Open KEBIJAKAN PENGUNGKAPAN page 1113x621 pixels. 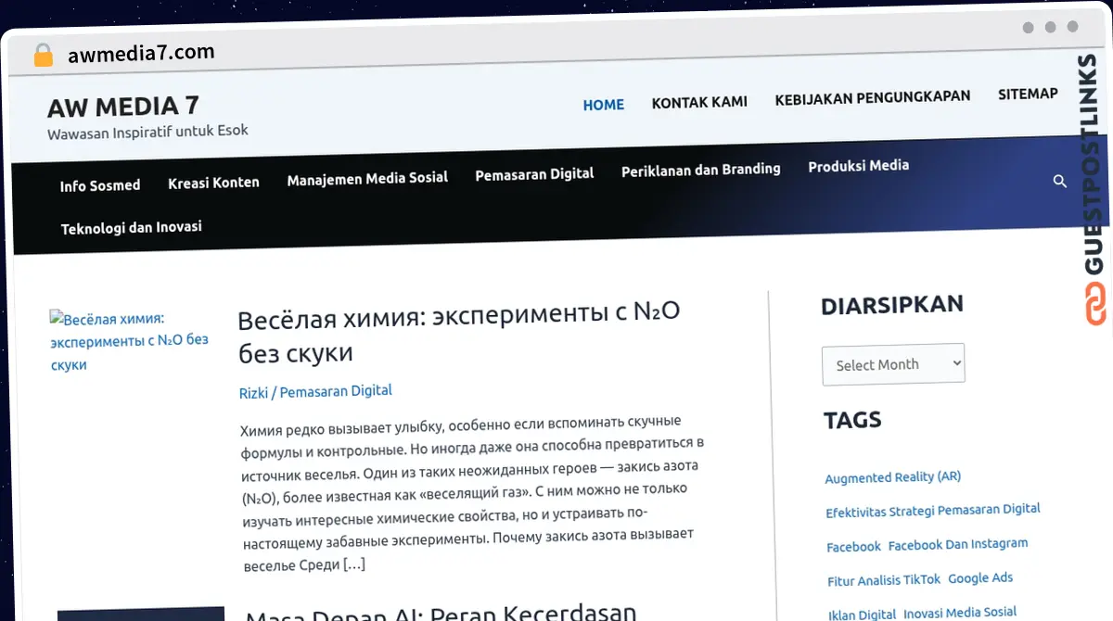pos(872,97)
